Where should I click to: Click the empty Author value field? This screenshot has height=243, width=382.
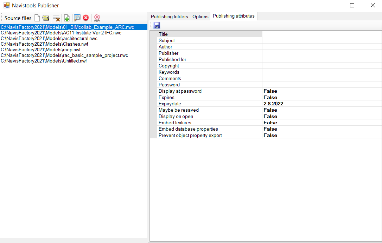pyautogui.click(x=322, y=47)
